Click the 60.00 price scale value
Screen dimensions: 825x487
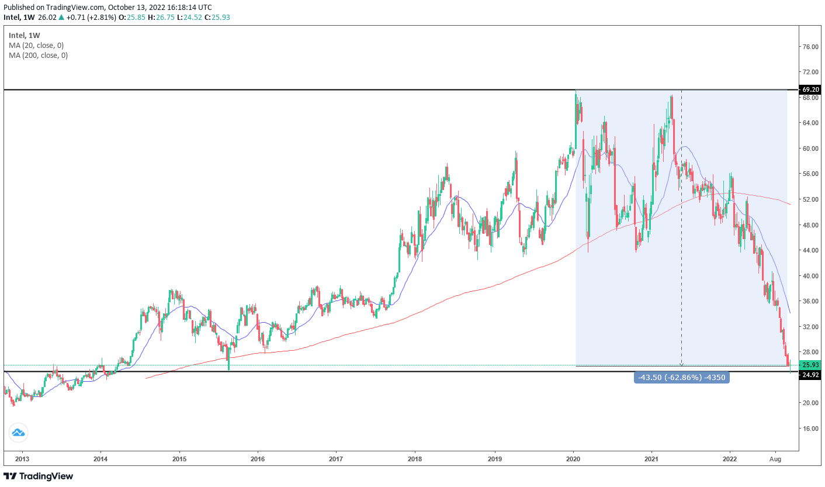coord(810,148)
